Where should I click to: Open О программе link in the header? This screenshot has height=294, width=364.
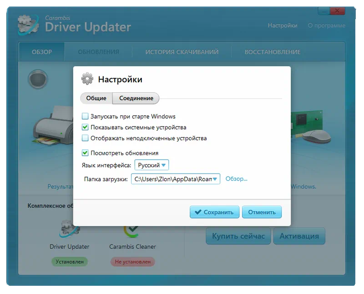point(326,25)
